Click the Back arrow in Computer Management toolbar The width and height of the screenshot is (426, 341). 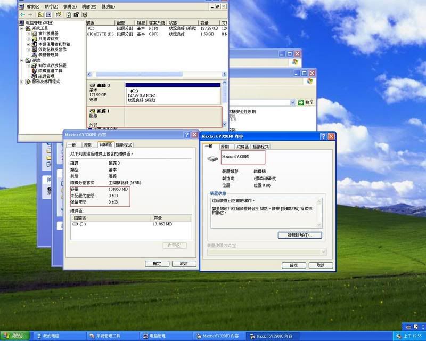coord(22,14)
